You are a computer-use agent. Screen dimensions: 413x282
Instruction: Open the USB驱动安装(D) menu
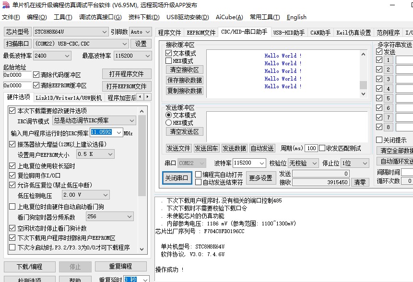[188, 17]
